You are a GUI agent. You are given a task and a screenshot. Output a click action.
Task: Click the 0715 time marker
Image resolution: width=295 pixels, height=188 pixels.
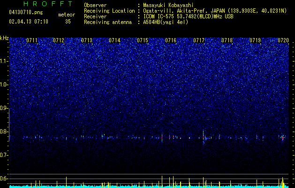pyautogui.click(x=143, y=40)
